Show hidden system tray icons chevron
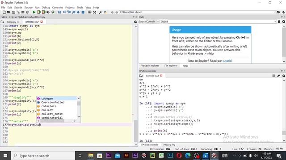 pyautogui.click(x=234, y=156)
